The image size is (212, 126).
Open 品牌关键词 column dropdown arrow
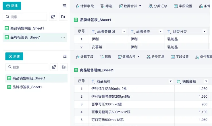(124, 31)
